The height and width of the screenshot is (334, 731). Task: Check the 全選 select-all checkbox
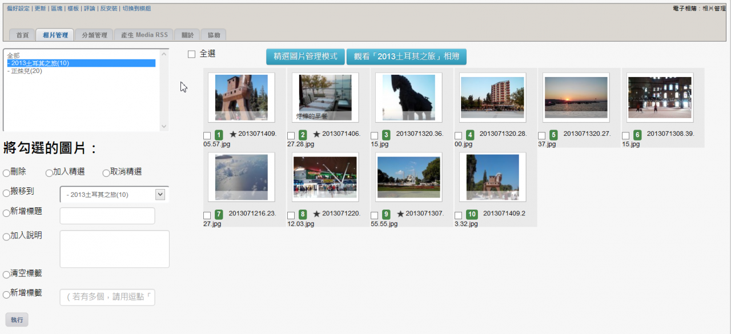point(192,54)
